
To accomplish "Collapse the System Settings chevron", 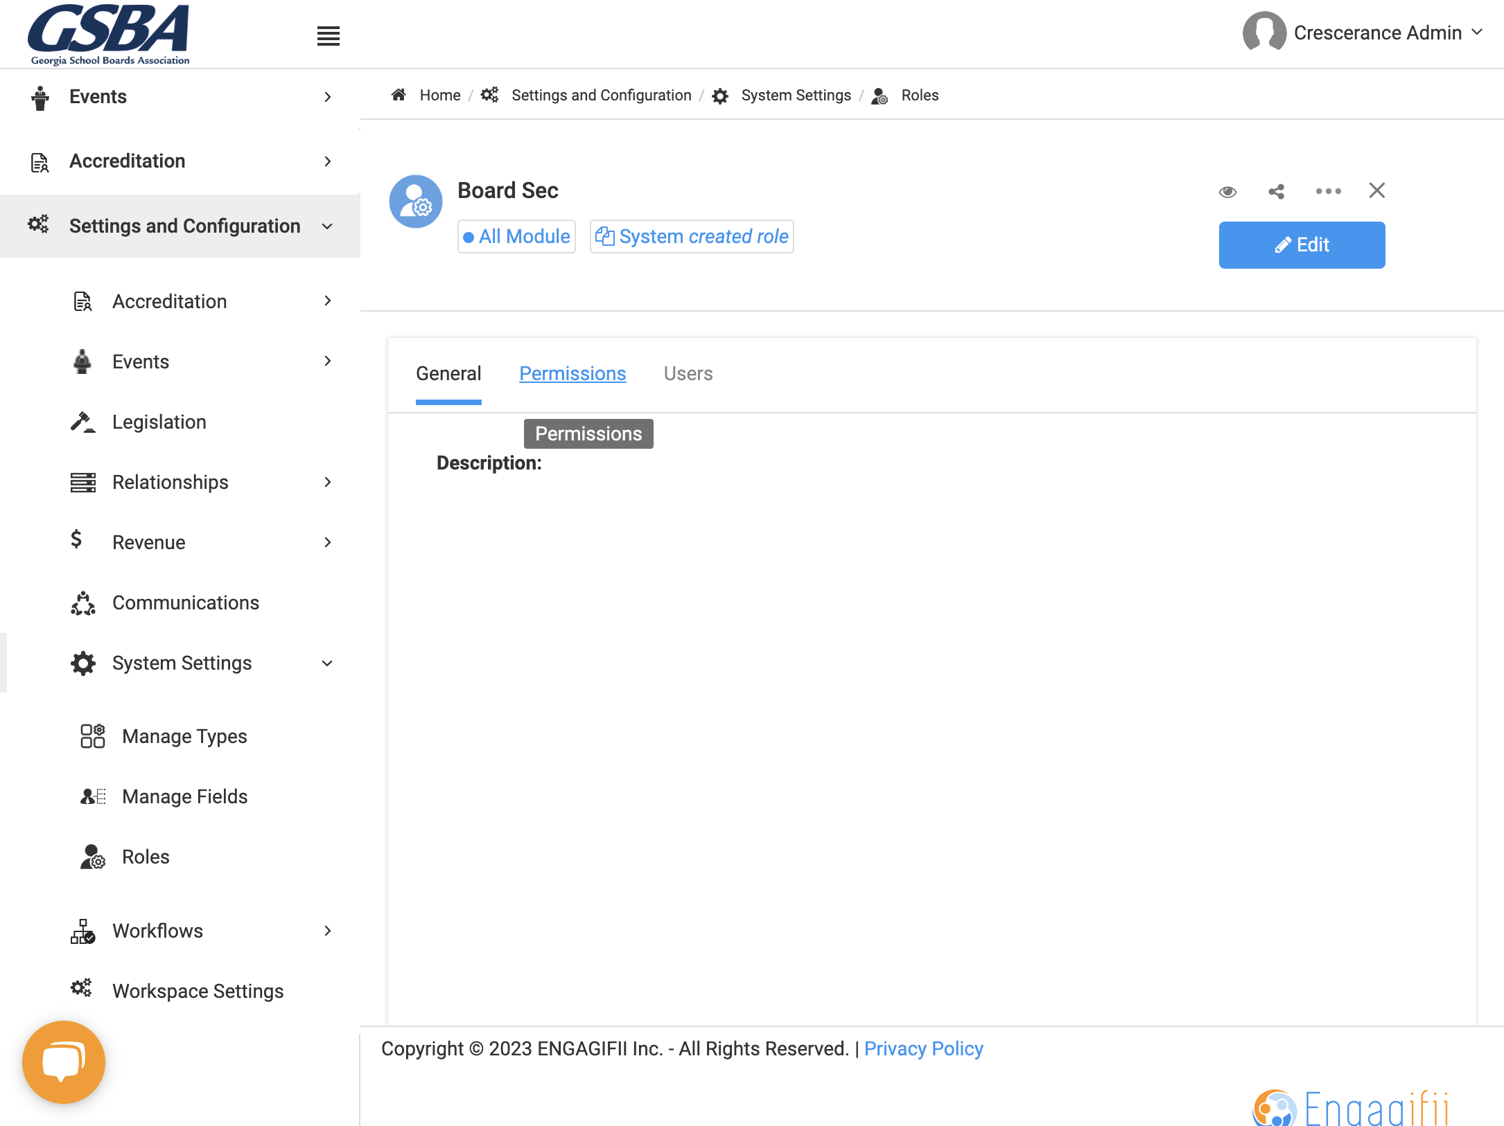I will click(327, 663).
